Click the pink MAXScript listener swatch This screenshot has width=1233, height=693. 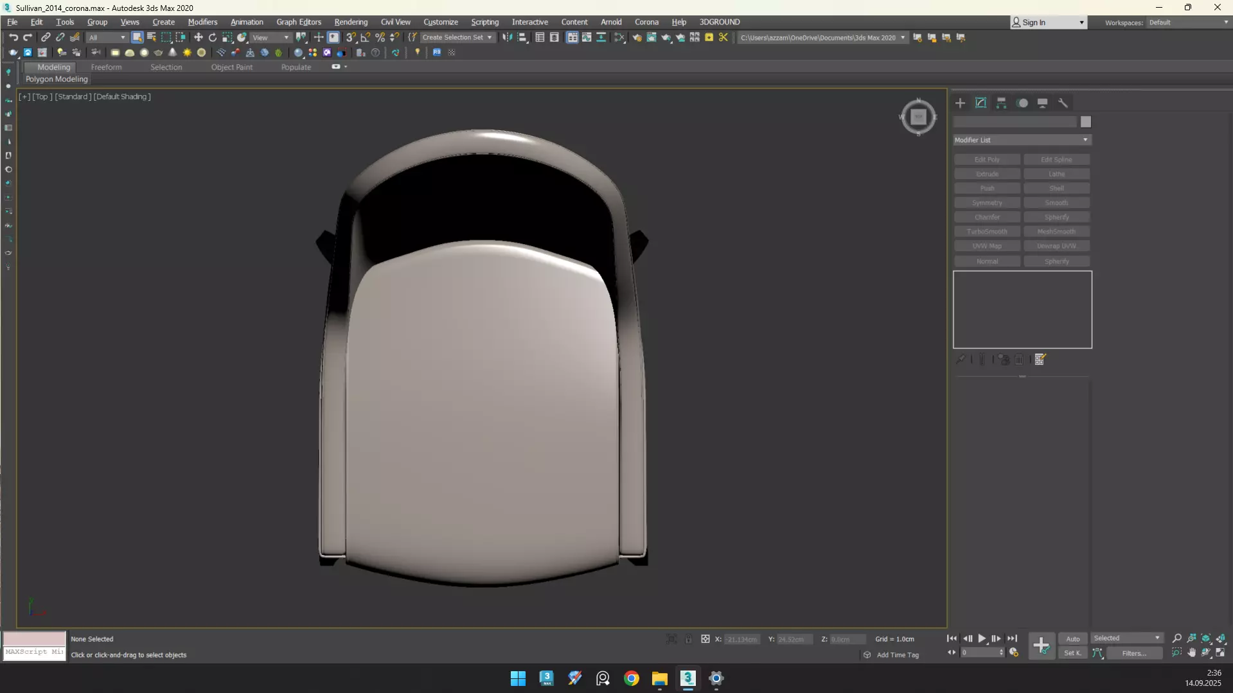click(35, 638)
